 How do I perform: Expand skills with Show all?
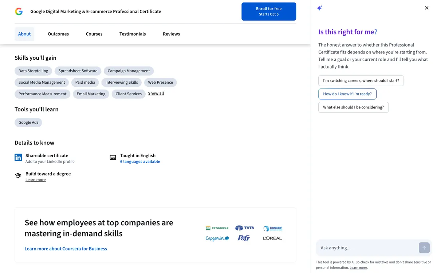pyautogui.click(x=156, y=93)
